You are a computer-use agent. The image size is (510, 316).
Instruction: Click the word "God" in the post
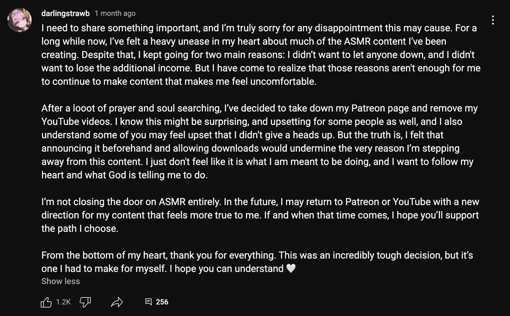point(117,175)
